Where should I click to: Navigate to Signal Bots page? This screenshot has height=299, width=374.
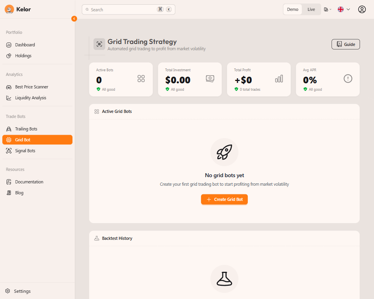click(x=25, y=151)
